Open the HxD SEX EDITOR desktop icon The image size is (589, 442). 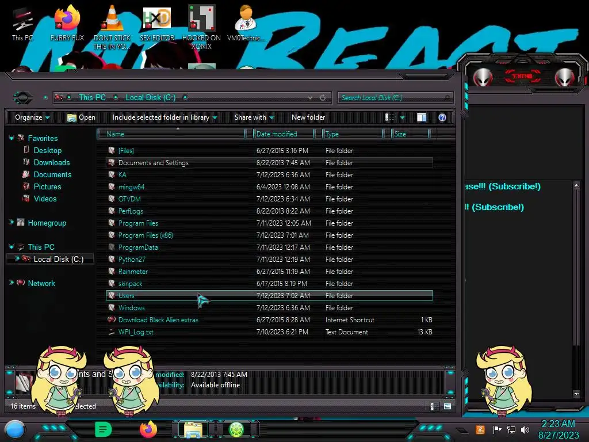(x=157, y=23)
